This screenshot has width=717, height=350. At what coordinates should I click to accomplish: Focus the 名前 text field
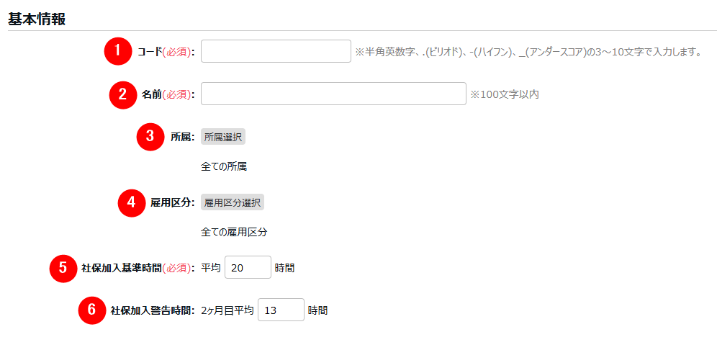(333, 94)
